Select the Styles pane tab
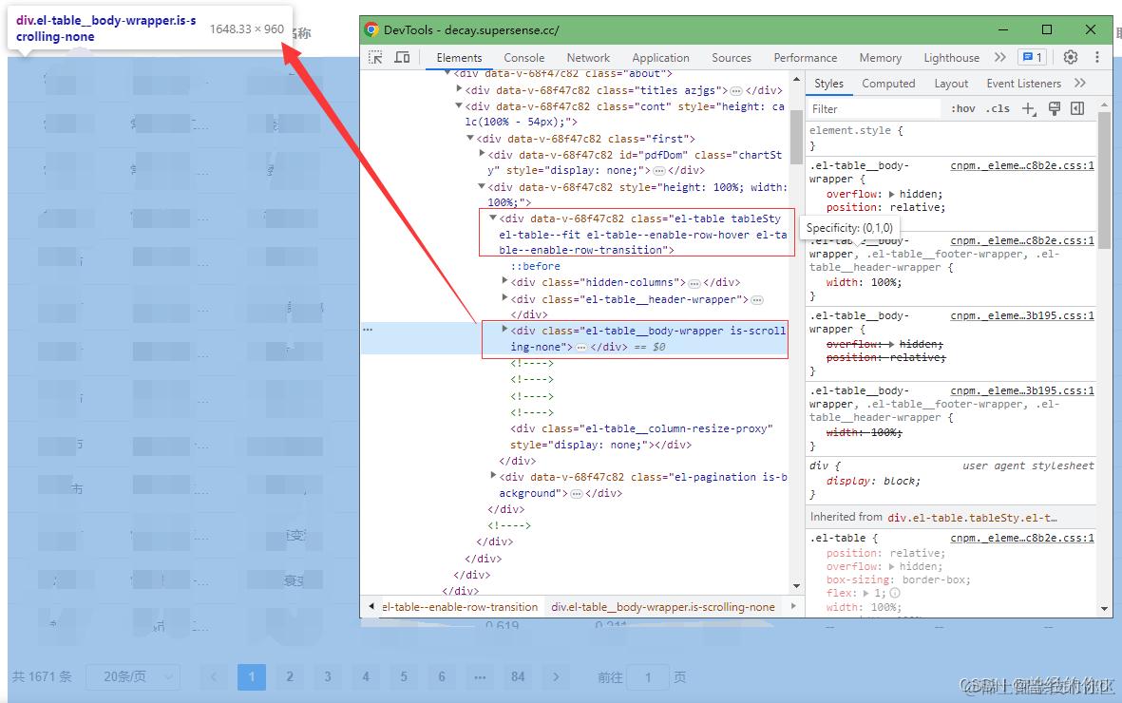 pos(828,84)
